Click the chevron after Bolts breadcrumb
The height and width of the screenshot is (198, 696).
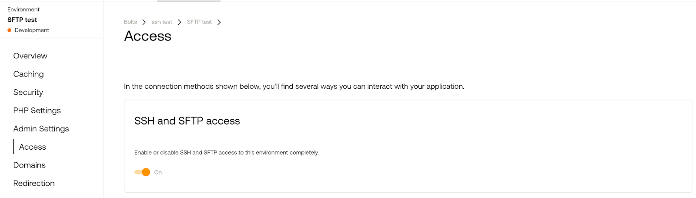pyautogui.click(x=144, y=22)
